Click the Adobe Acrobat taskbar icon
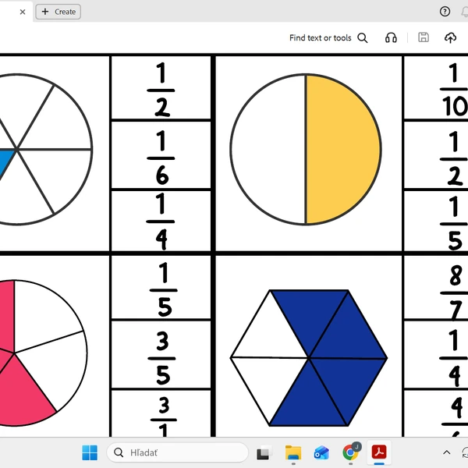 point(379,452)
